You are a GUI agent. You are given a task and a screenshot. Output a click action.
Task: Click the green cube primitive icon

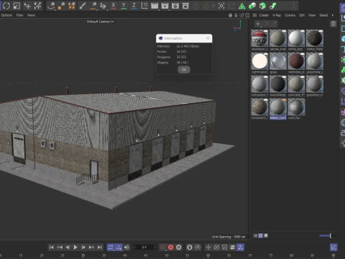tap(252, 6)
